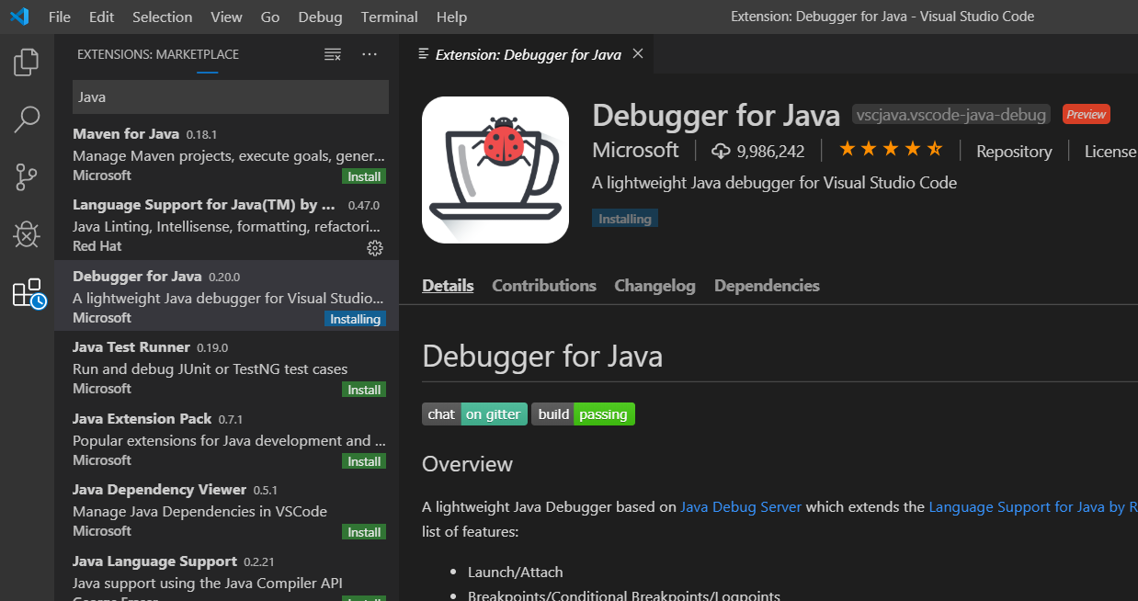Click the chat on gitter badge

point(475,414)
